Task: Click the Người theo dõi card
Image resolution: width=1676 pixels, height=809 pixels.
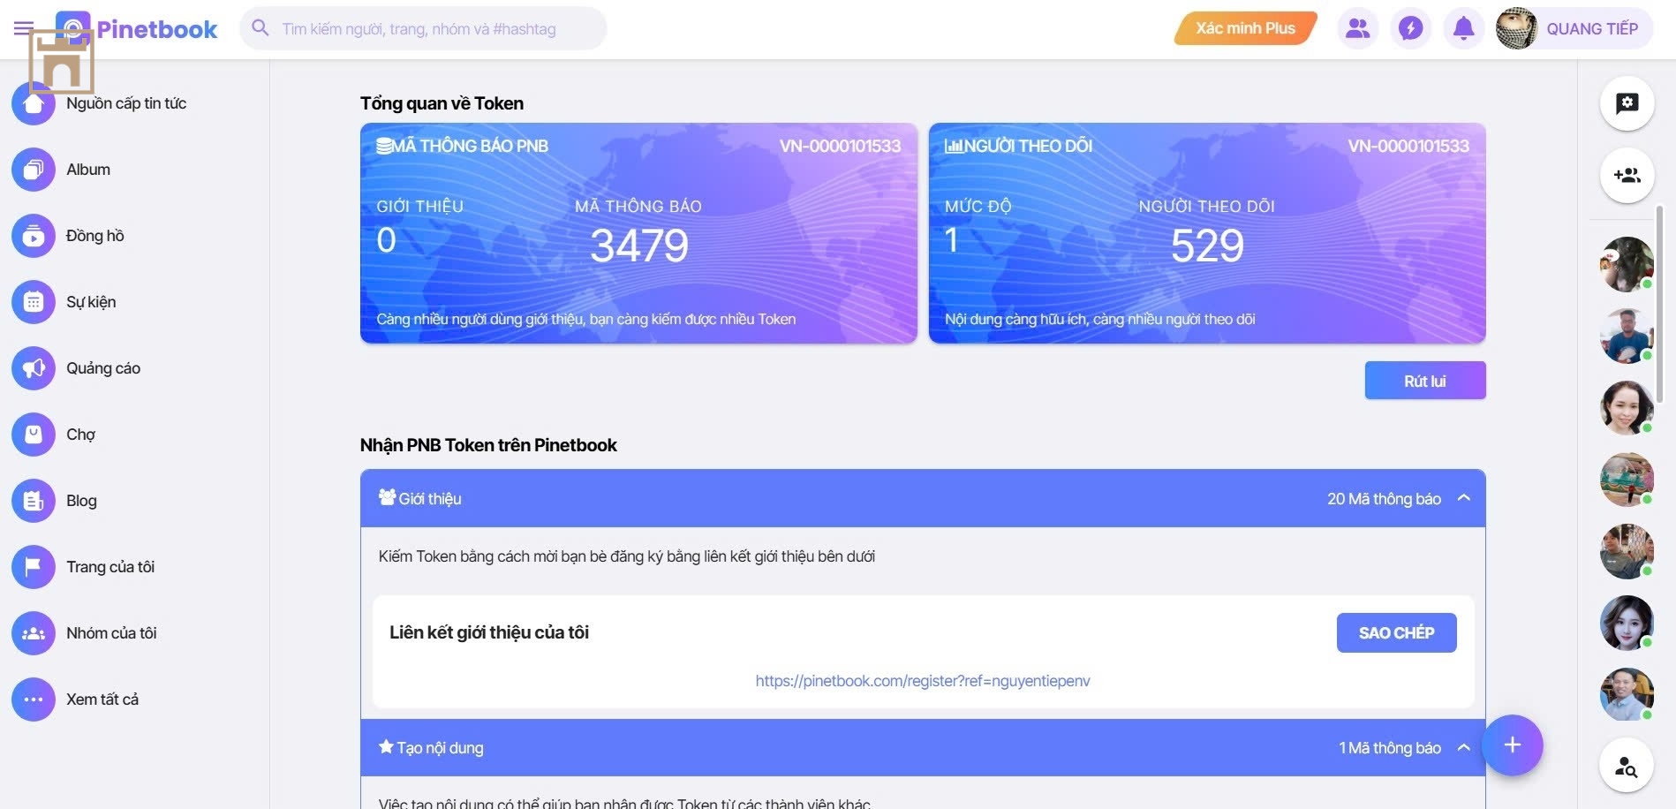Action: [1207, 233]
